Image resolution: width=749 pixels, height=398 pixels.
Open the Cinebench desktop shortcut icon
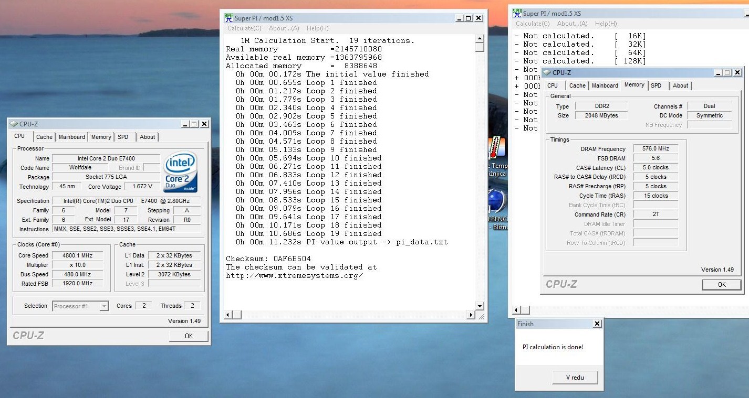tap(496, 202)
